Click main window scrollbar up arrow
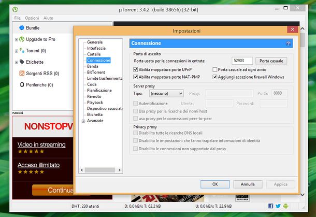Screen dimensions: 316x217 coord(303,29)
